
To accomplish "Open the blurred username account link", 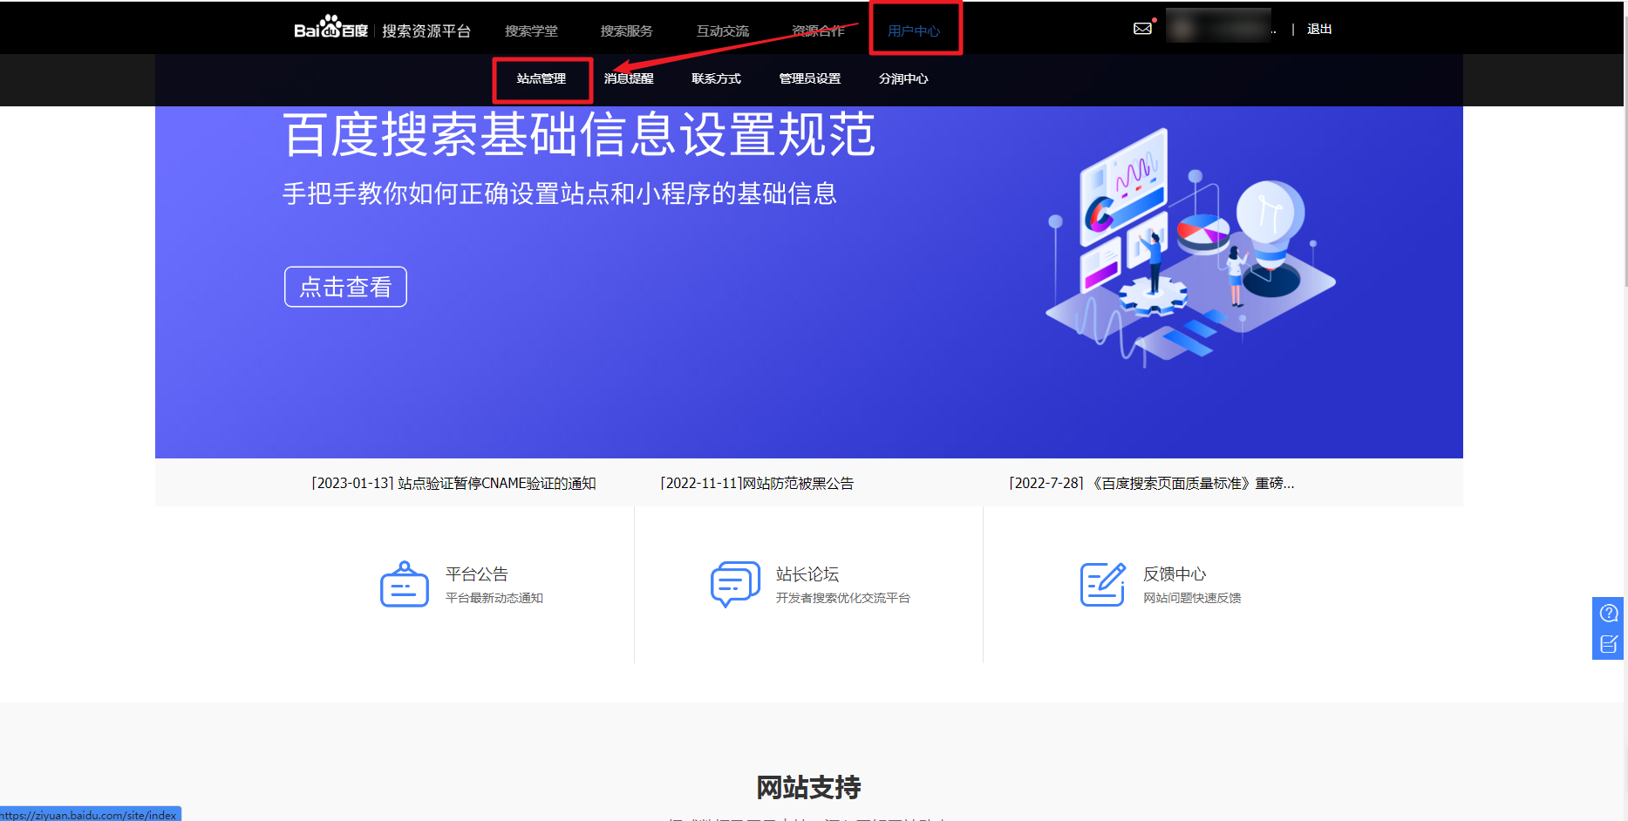I will [1218, 26].
